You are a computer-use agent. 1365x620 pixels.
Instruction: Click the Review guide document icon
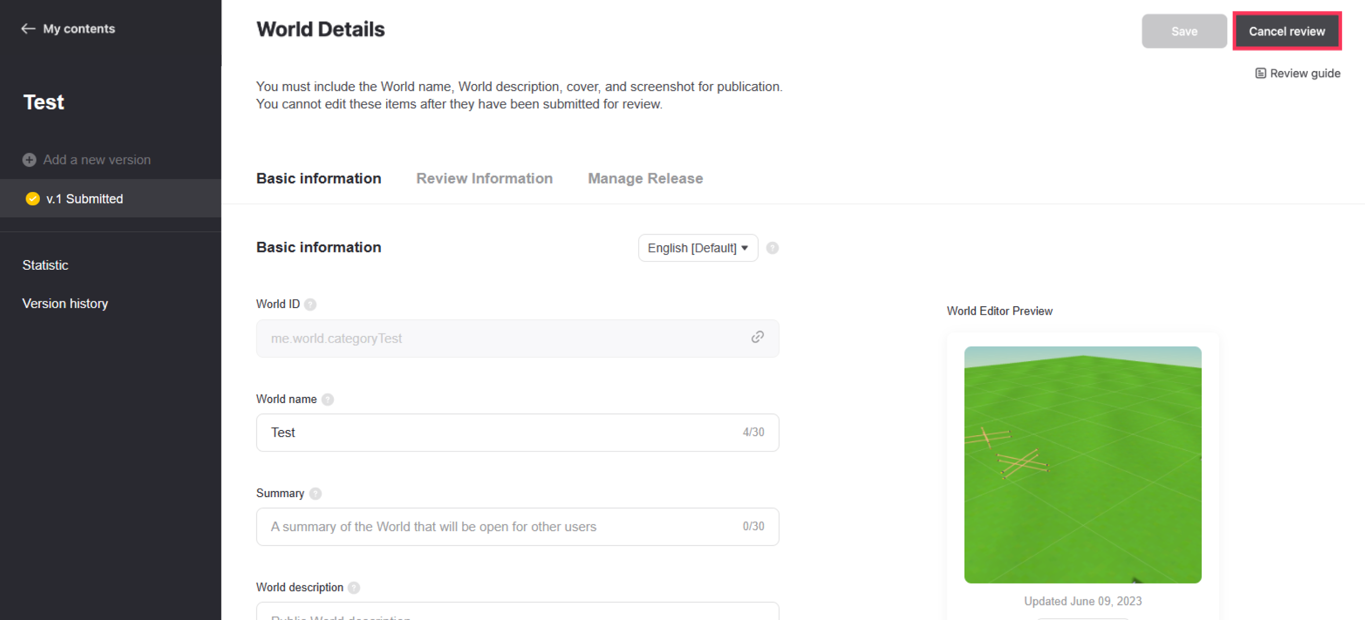tap(1261, 73)
